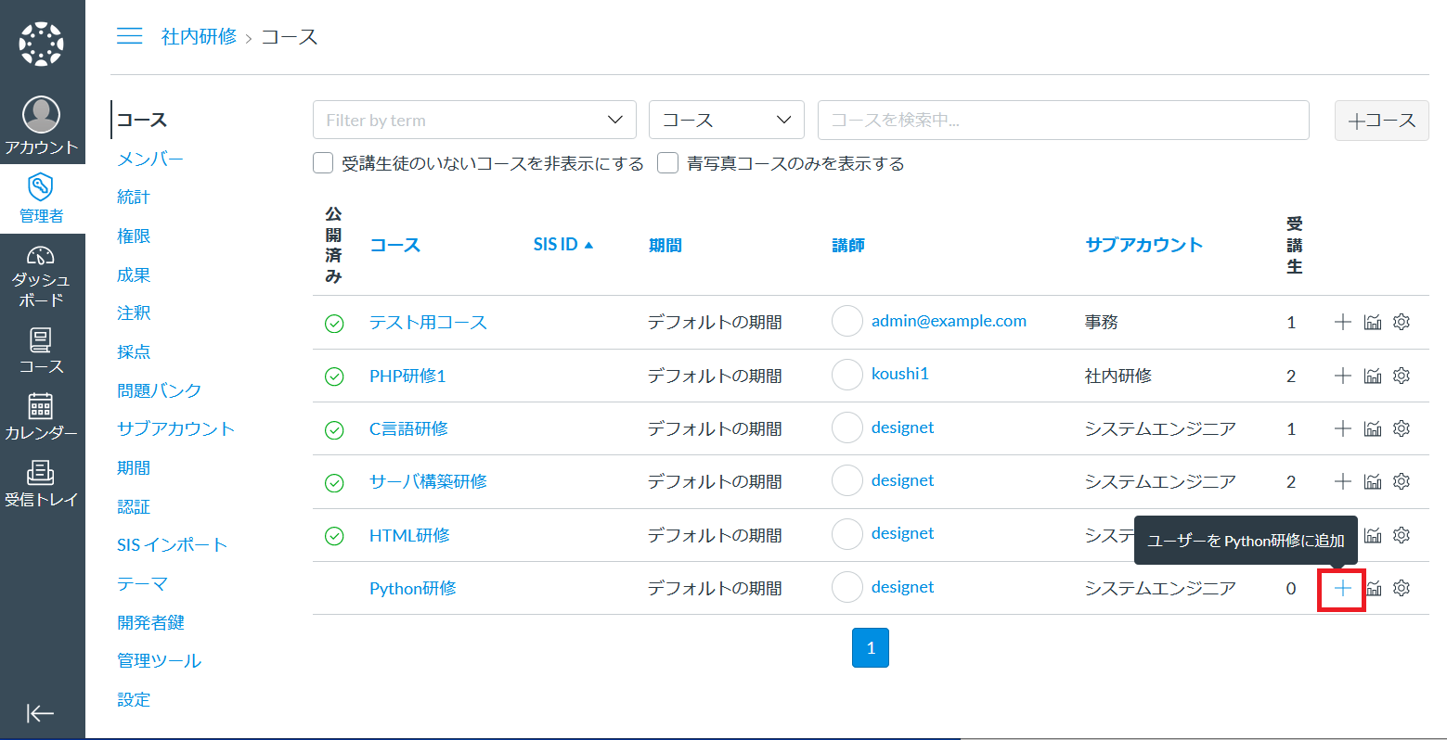The width and height of the screenshot is (1447, 740).
Task: Check 受講生徒のいないコースを非表示にする
Action: [323, 163]
